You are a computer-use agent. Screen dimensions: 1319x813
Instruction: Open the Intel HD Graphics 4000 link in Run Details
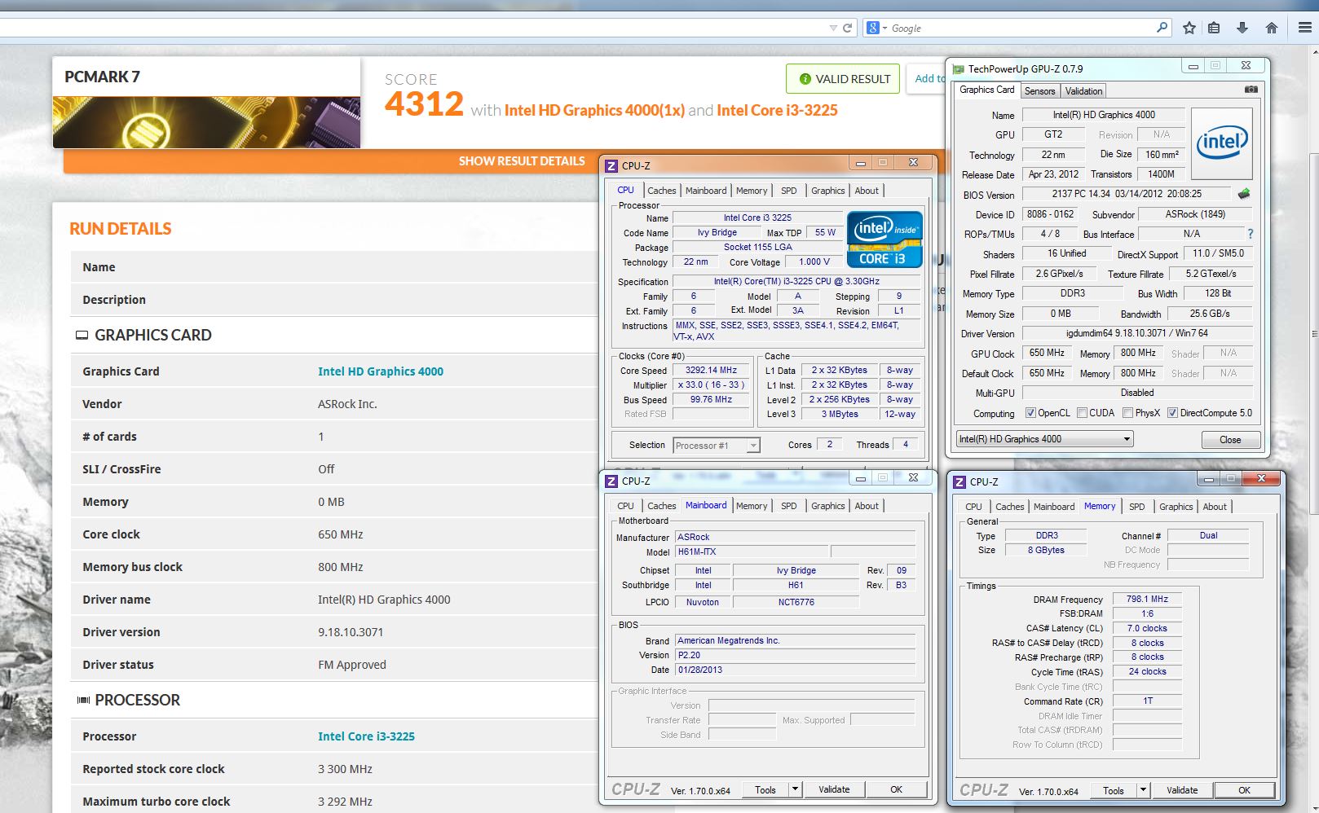381,371
